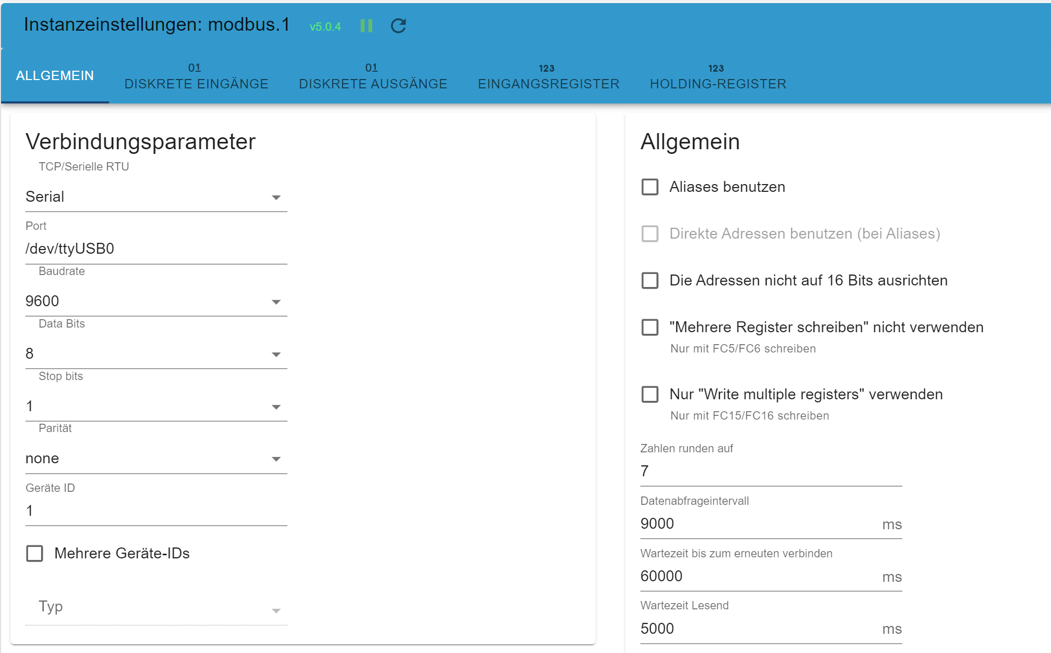Open the Eingangsregister tab
The width and height of the screenshot is (1051, 653).
[548, 76]
